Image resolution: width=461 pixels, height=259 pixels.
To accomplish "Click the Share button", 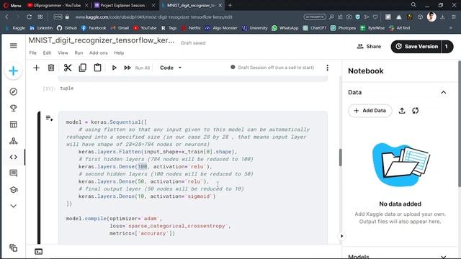I will pos(370,46).
